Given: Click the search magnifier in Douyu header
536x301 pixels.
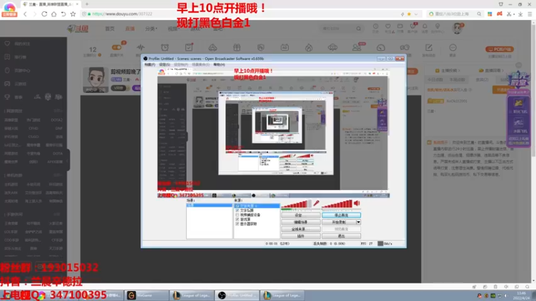Looking at the screenshot, I should 358,29.
